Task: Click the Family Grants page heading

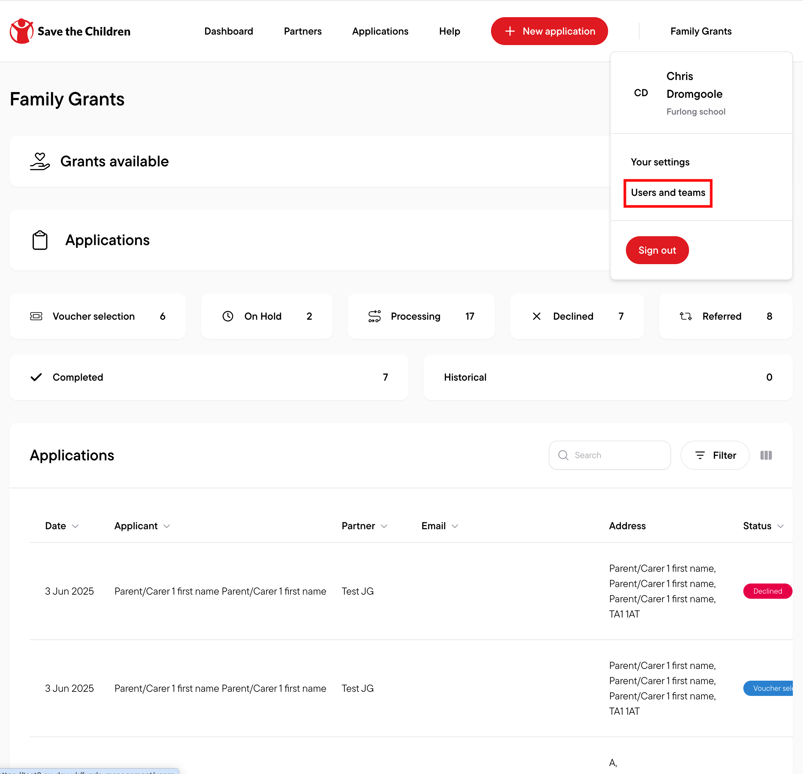Action: click(67, 100)
